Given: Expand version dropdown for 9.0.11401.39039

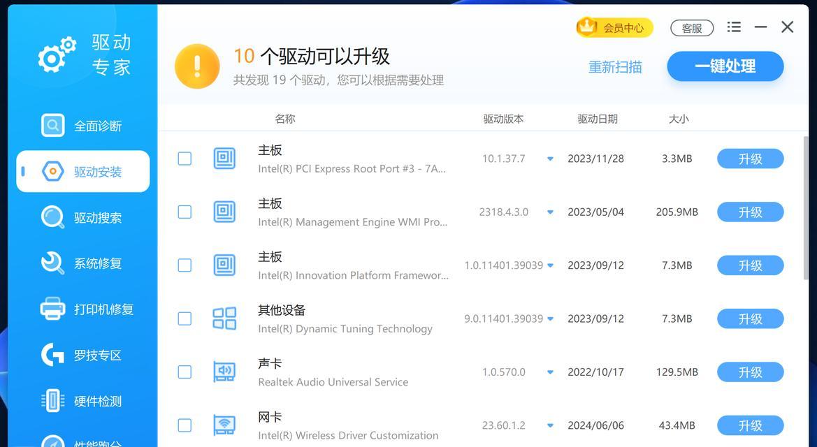Looking at the screenshot, I should [x=550, y=319].
